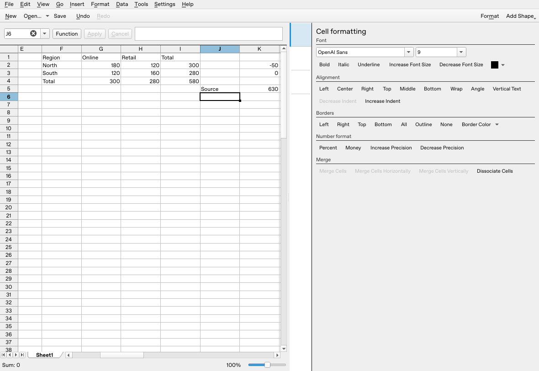
Task: Open the Help menu
Action: tap(187, 4)
